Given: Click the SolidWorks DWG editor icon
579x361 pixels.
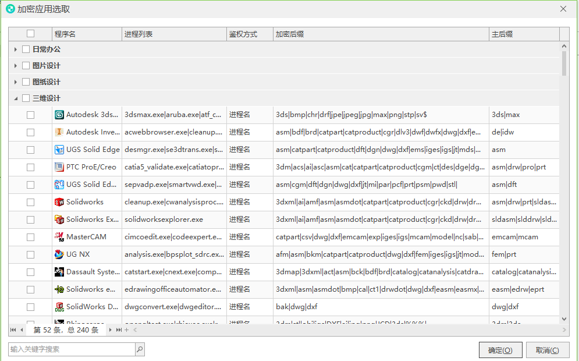Looking at the screenshot, I should (x=59, y=307).
